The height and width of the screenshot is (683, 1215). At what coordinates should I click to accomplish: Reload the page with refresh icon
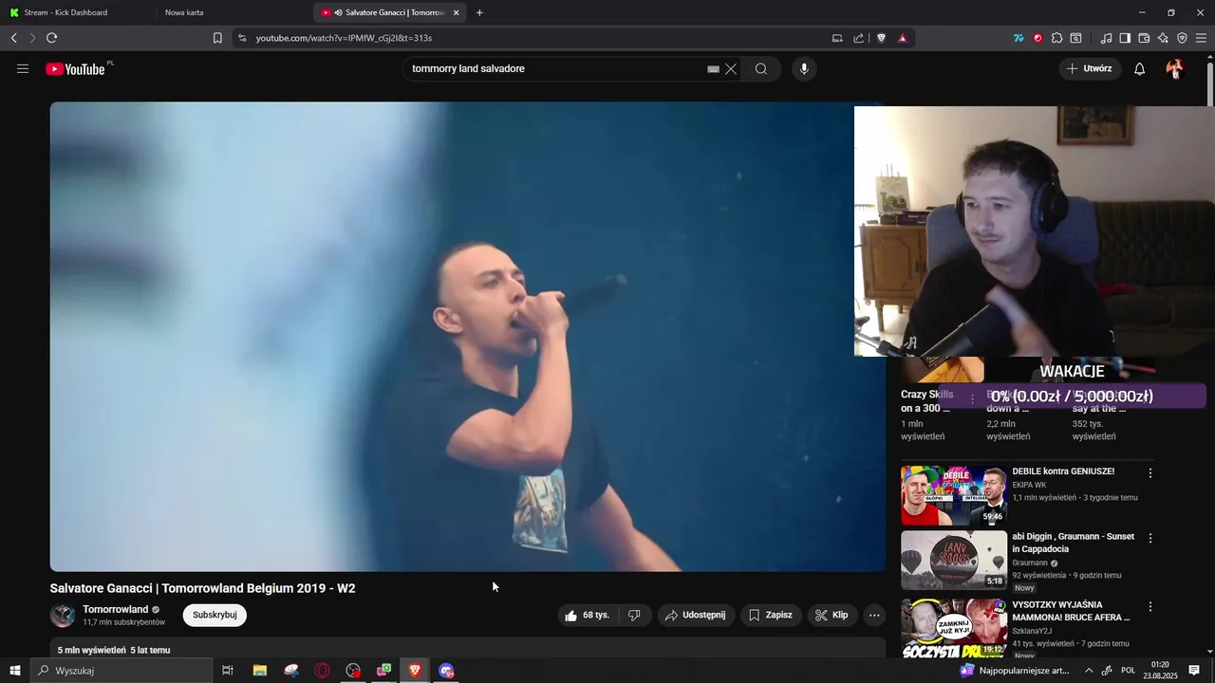(x=51, y=38)
